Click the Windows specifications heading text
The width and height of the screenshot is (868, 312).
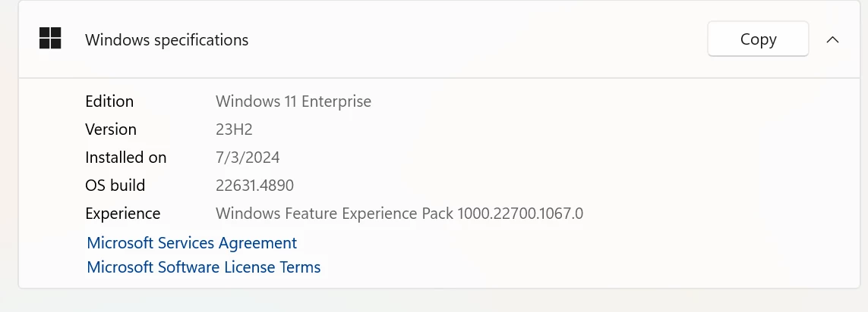pyautogui.click(x=166, y=39)
